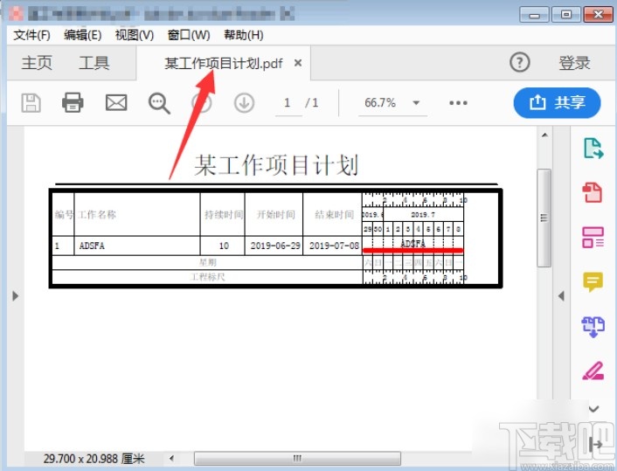This screenshot has height=471, width=617.
Task: Click the 66.7% zoom value field
Action: (380, 103)
